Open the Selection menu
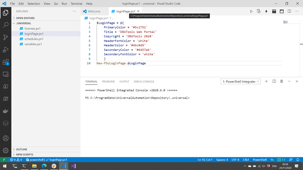This screenshot has height=170, width=303. pos(34,4)
